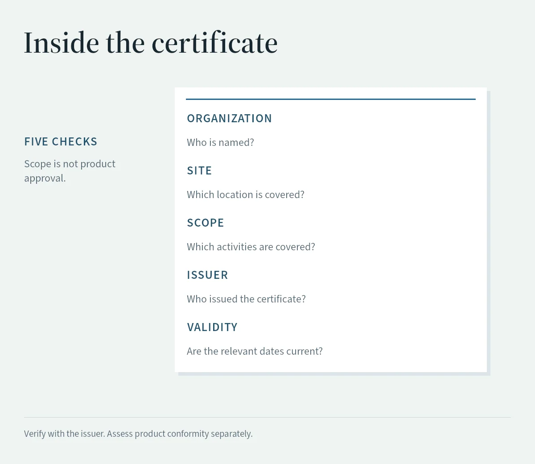Click 'Which location is covered?' text
This screenshot has height=464, width=535.
pyautogui.click(x=246, y=195)
